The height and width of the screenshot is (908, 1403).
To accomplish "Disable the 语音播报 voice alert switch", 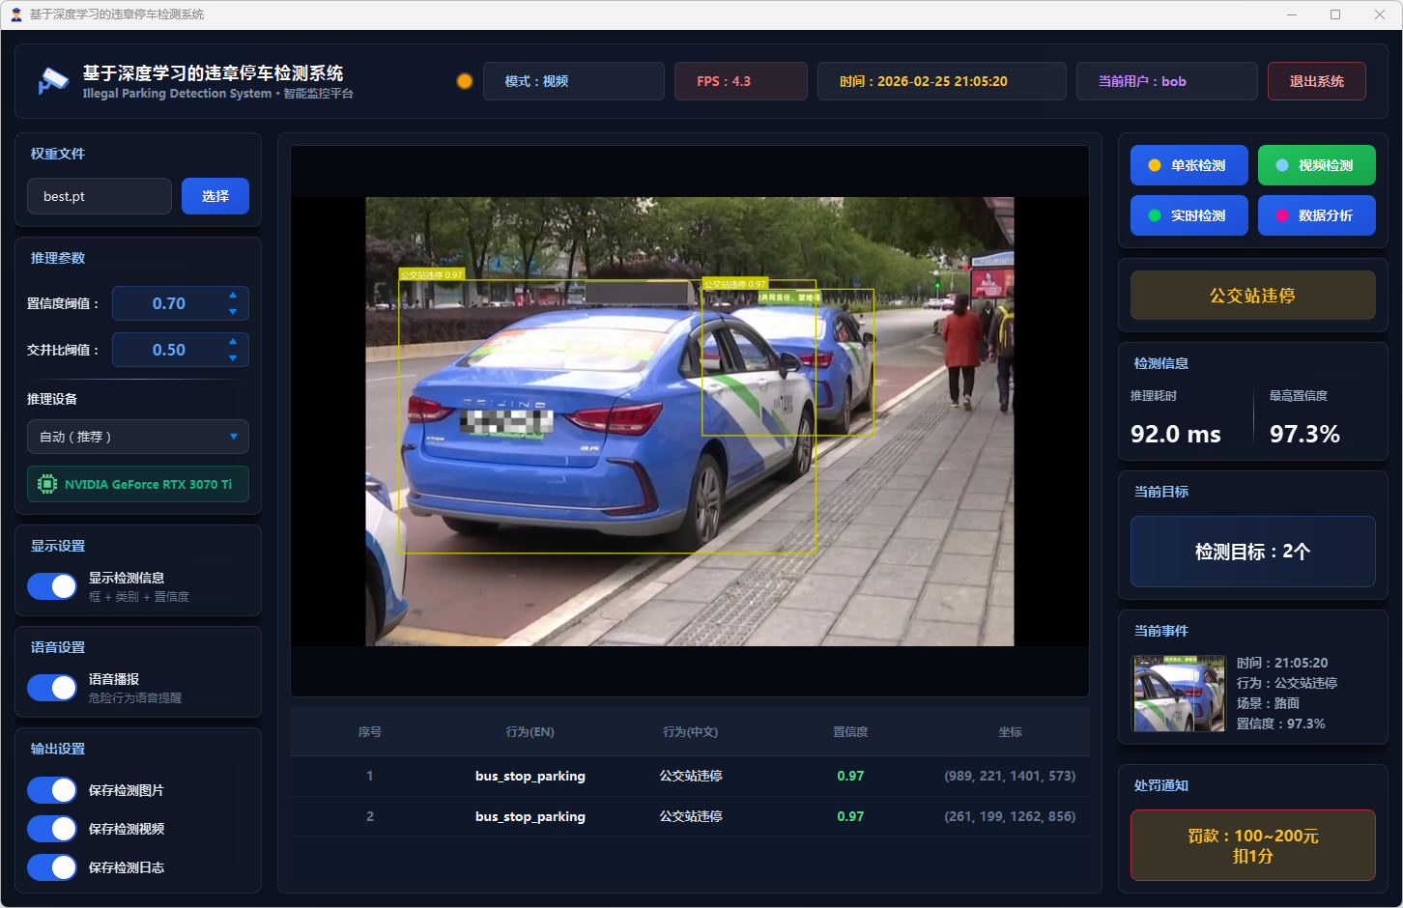I will point(52,688).
